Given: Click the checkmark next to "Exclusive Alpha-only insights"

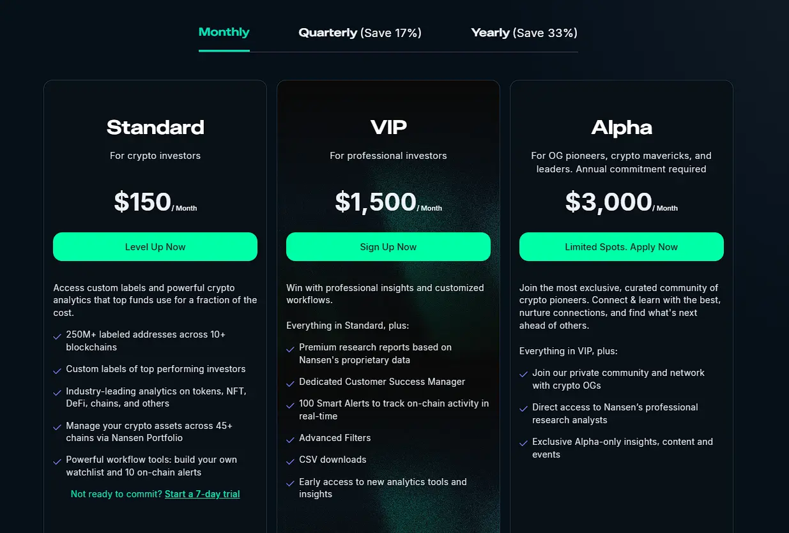Looking at the screenshot, I should [x=523, y=442].
